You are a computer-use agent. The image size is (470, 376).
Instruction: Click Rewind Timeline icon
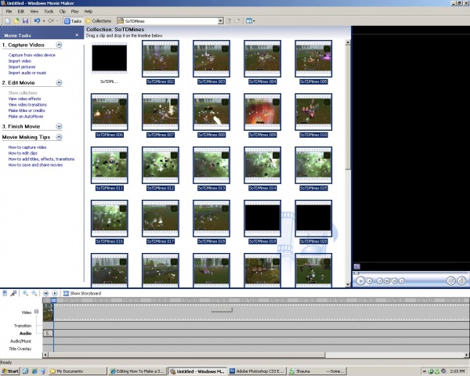tap(46, 293)
